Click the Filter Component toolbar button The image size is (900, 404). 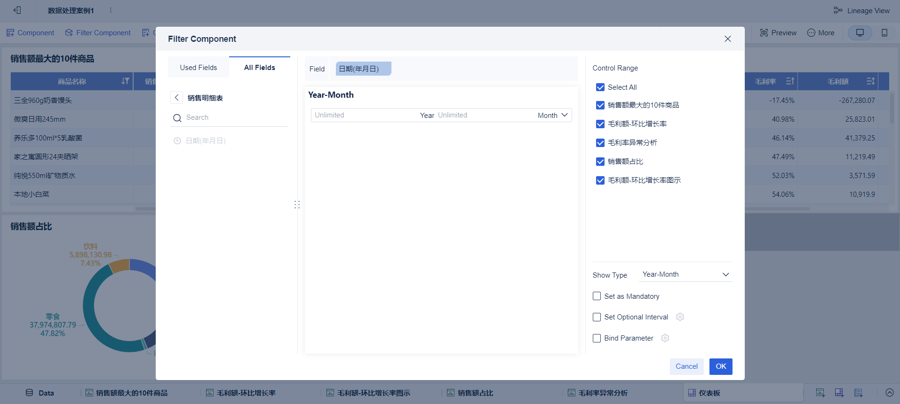(x=98, y=32)
